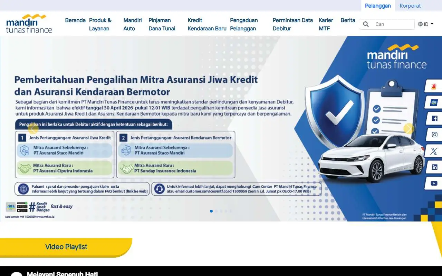Screen dimensions: 442x276
Task: Click the Video Playlist heading
Action: pyautogui.click(x=66, y=247)
